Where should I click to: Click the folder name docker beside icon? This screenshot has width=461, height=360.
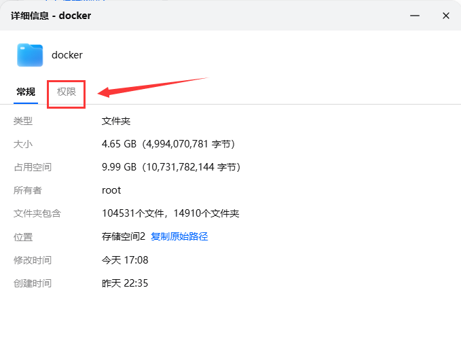tap(67, 55)
